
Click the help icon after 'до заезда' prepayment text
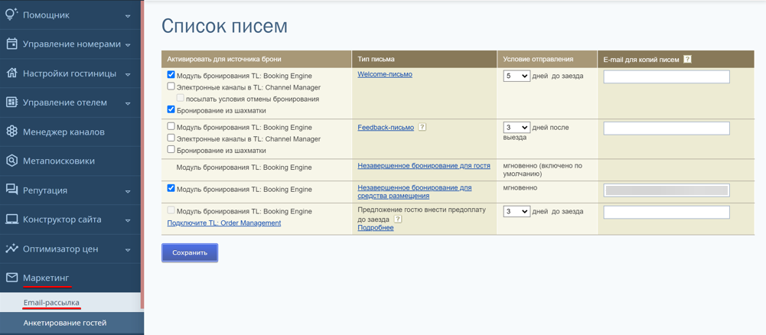click(398, 220)
